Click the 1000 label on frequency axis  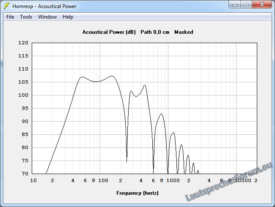pos(174,181)
